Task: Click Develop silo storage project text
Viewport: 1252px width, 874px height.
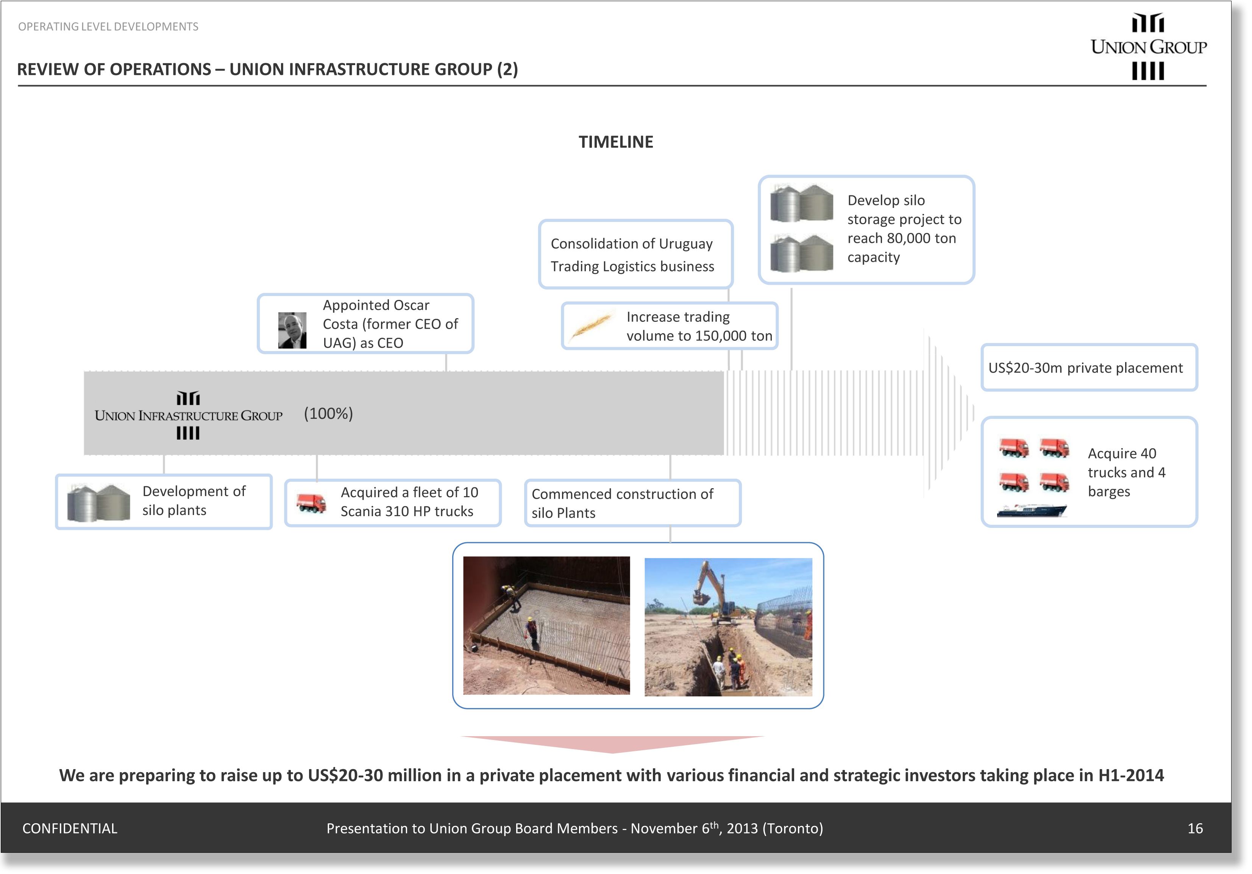Action: (904, 228)
